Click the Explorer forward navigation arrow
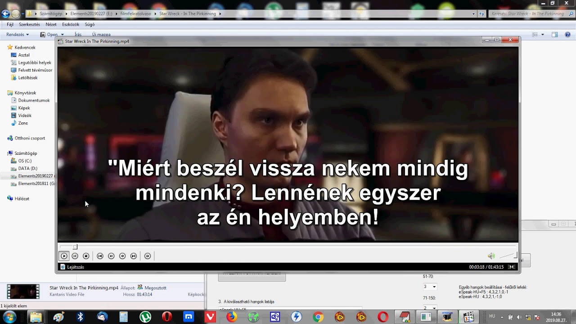Screen dimensions: 576x324 (x=15, y=13)
